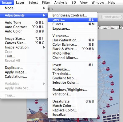Open Apply Image dialog
Screen dimensions: 123x122
point(24,72)
